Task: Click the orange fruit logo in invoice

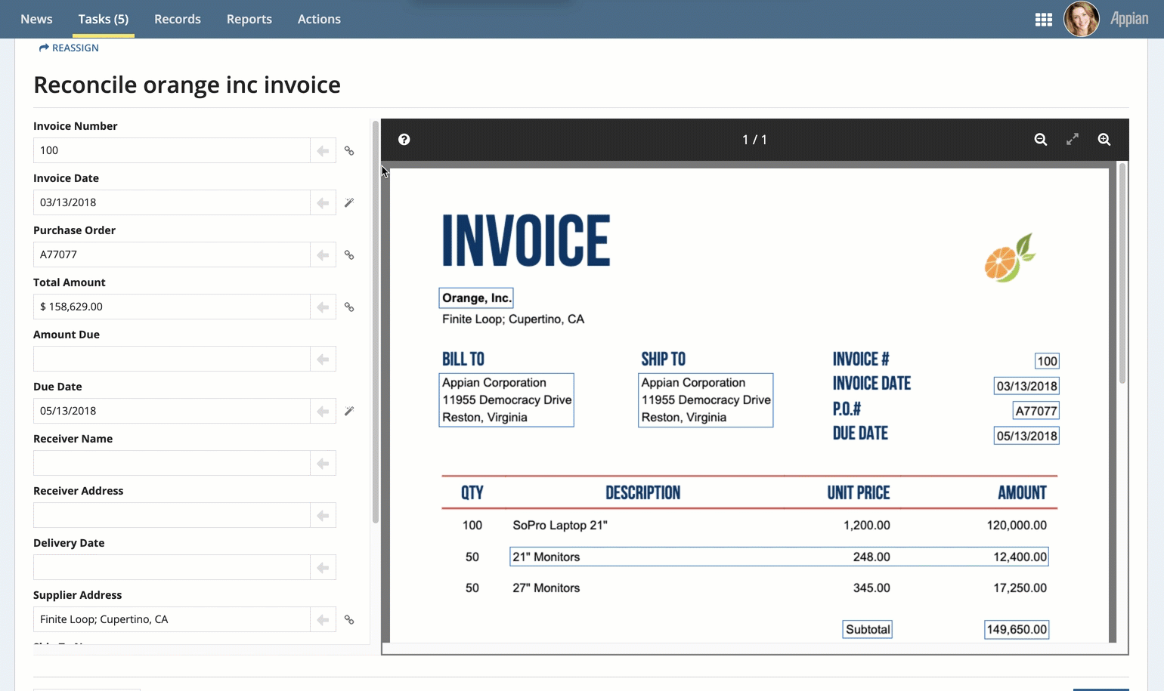Action: 1010,258
